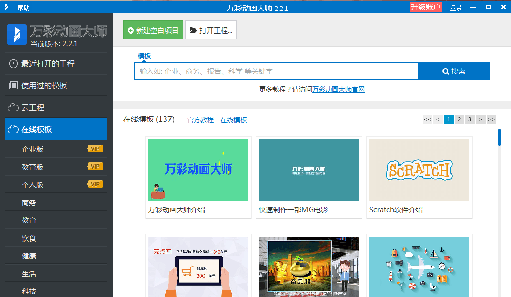Select page 1 in pagination
Image resolution: width=511 pixels, height=297 pixels.
449,119
